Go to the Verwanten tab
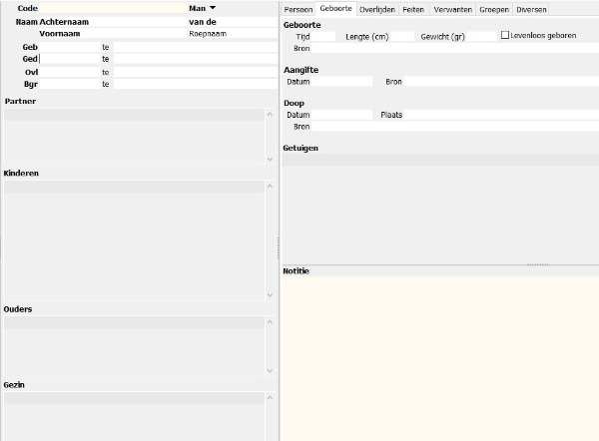The height and width of the screenshot is (441, 599). (x=453, y=9)
